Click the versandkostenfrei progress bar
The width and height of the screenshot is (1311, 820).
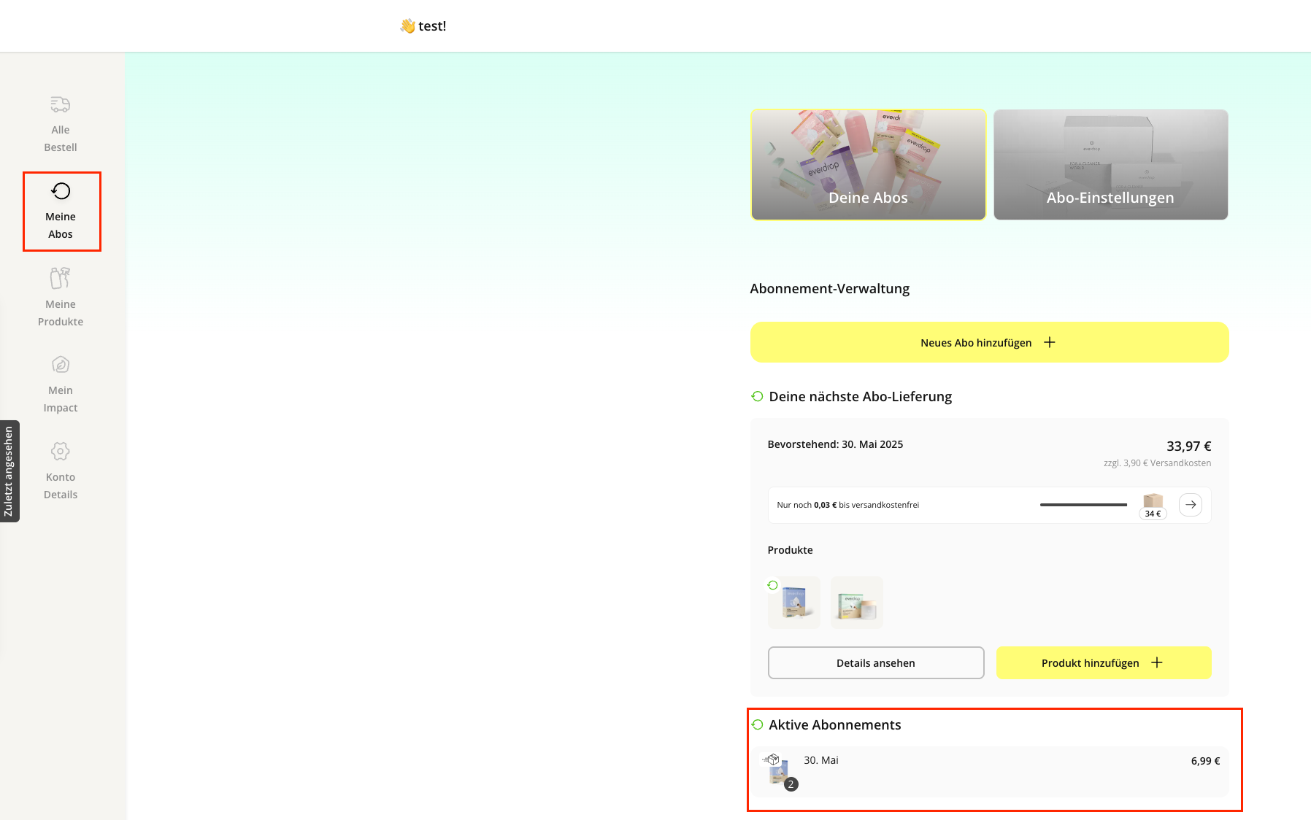coord(1083,504)
